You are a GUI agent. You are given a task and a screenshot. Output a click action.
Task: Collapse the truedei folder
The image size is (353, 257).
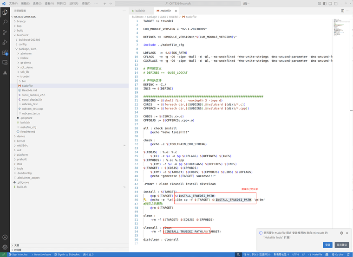click(x=70, y=77)
